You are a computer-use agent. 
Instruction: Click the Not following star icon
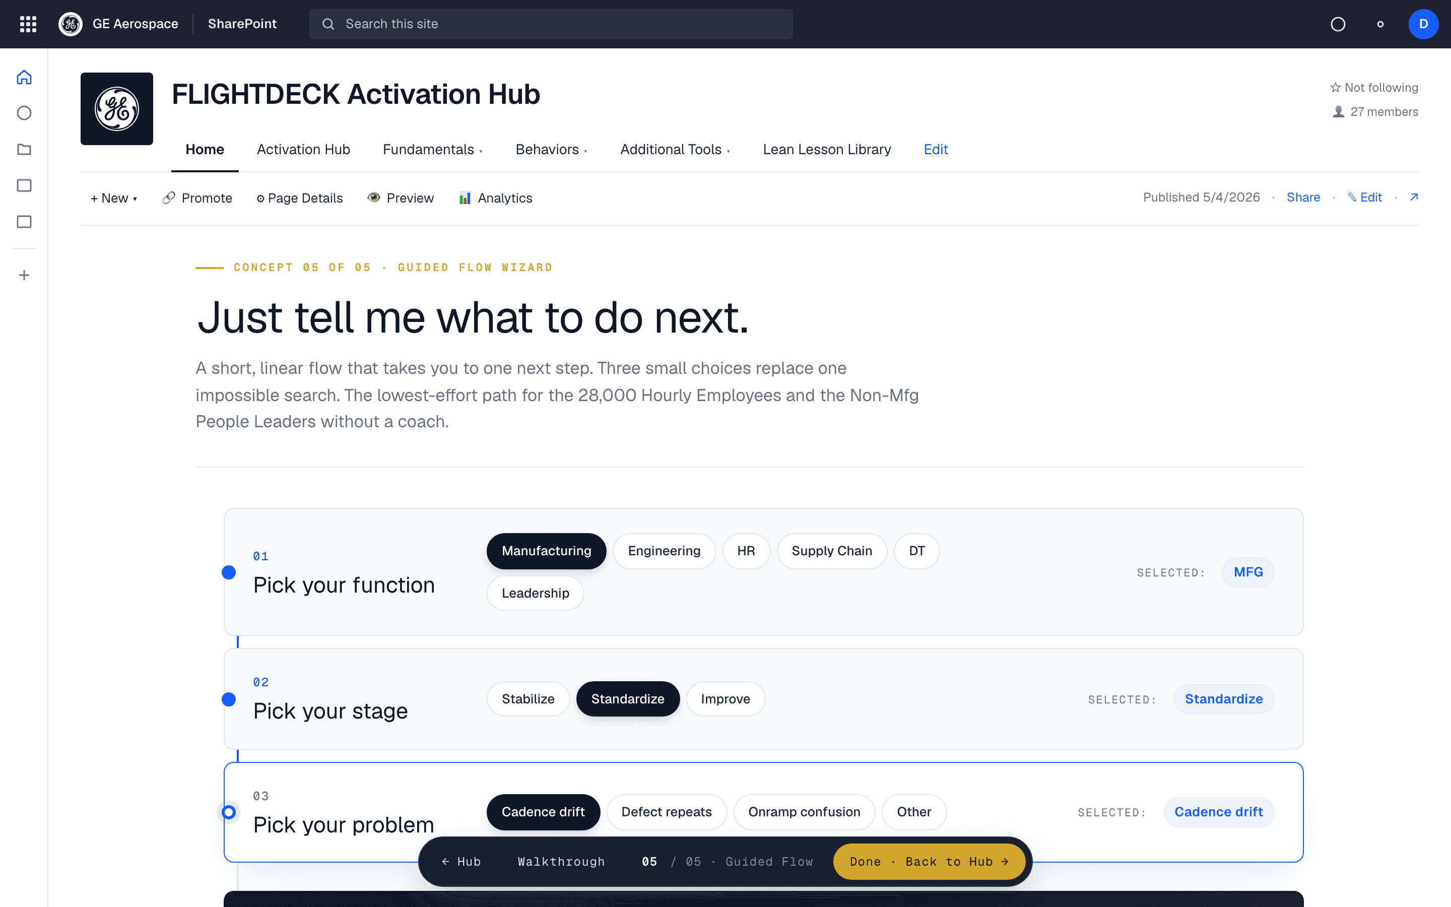pyautogui.click(x=1335, y=88)
